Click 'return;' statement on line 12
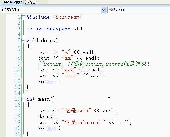Viewport: 170px width, 137px height. click(48, 82)
